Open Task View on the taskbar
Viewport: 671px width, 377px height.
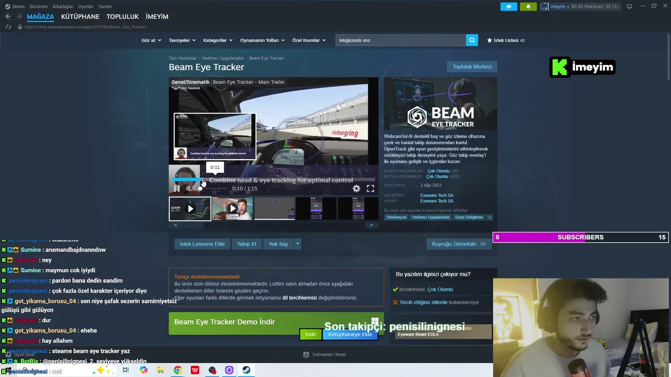126,370
